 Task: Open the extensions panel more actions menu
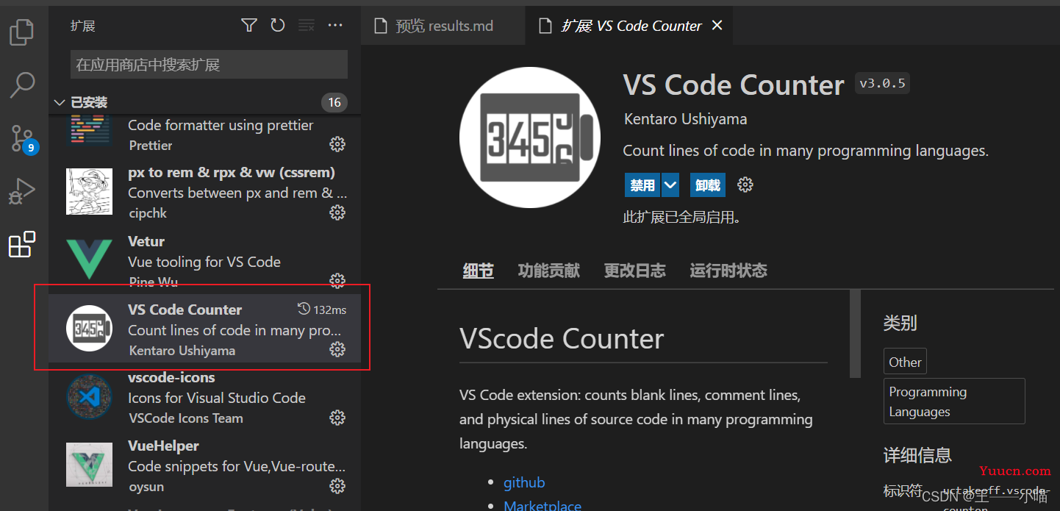[335, 26]
